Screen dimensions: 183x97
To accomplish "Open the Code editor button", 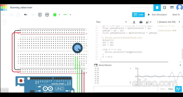I will [x=138, y=15].
